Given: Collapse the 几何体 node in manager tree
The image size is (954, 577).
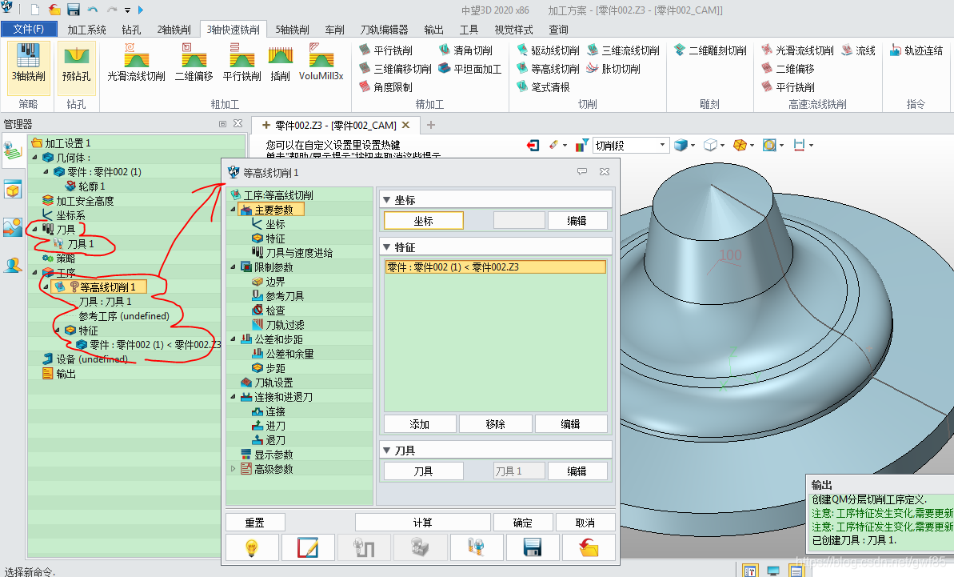Looking at the screenshot, I should click(x=34, y=158).
